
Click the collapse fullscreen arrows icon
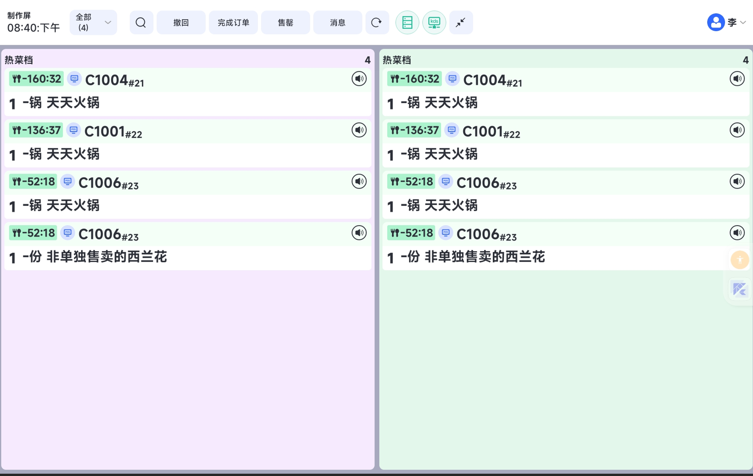pos(461,22)
